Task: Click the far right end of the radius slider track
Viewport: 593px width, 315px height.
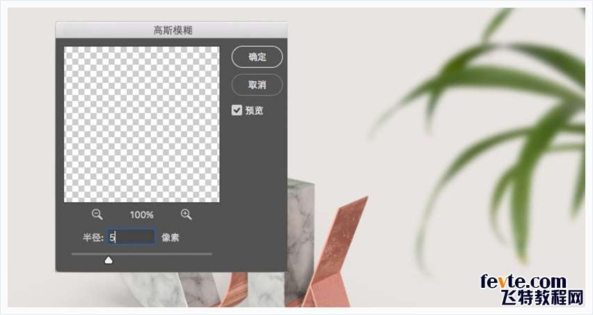Action: click(211, 254)
